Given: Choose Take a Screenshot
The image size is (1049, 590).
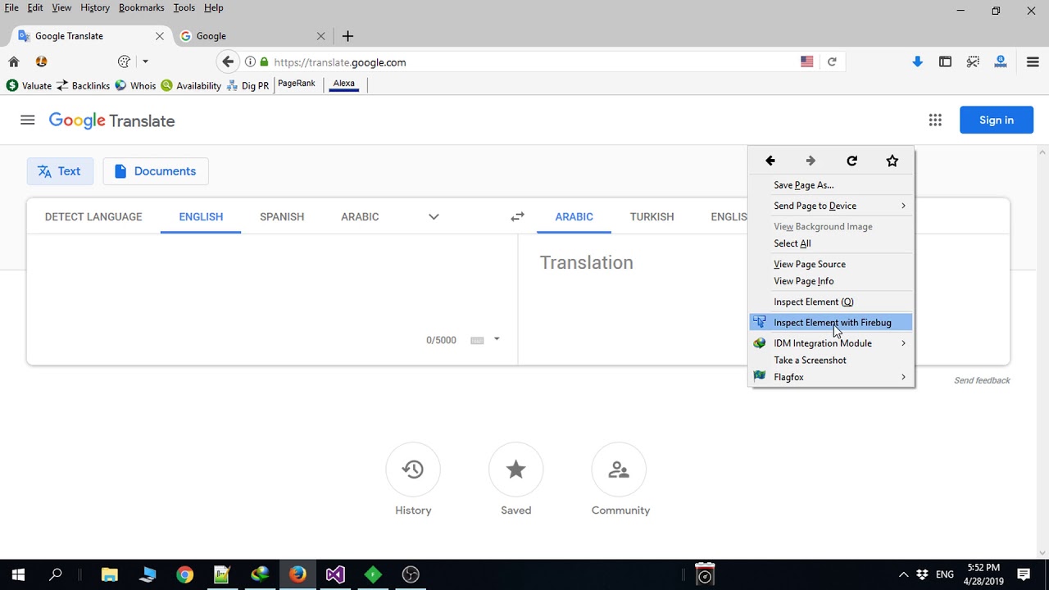Looking at the screenshot, I should (832, 361).
